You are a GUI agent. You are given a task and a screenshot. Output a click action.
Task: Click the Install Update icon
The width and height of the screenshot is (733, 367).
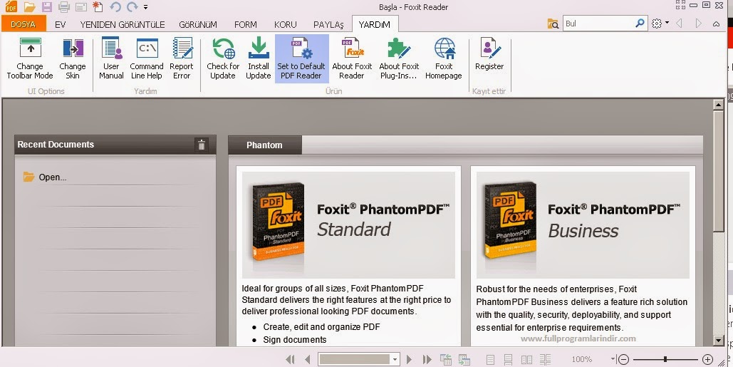point(259,48)
